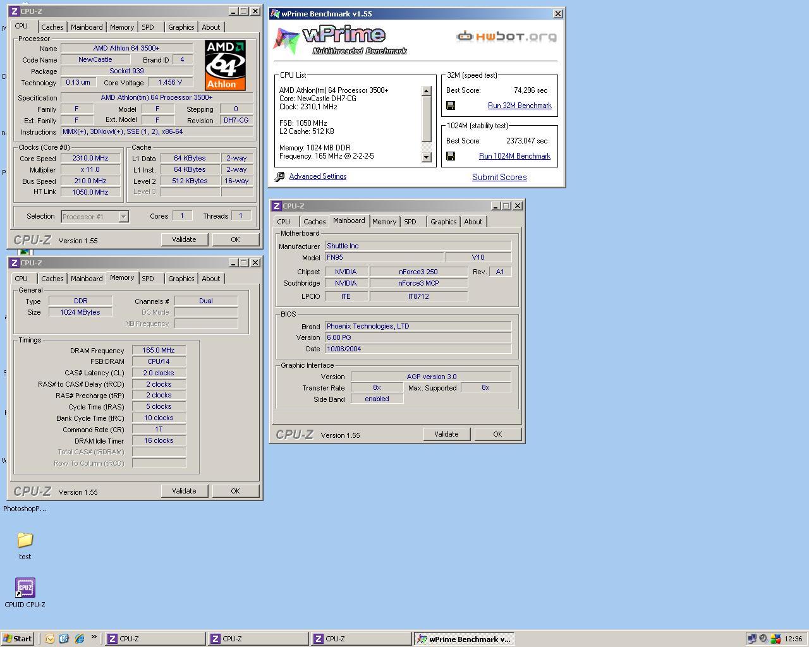This screenshot has height=647, width=809.
Task: Open the CPUID CPU-Z desktop shortcut
Action: click(x=25, y=593)
